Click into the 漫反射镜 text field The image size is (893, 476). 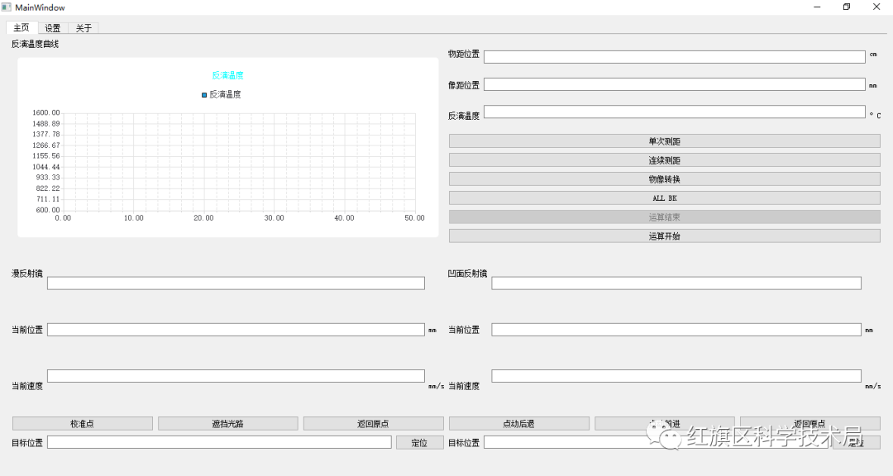point(236,283)
